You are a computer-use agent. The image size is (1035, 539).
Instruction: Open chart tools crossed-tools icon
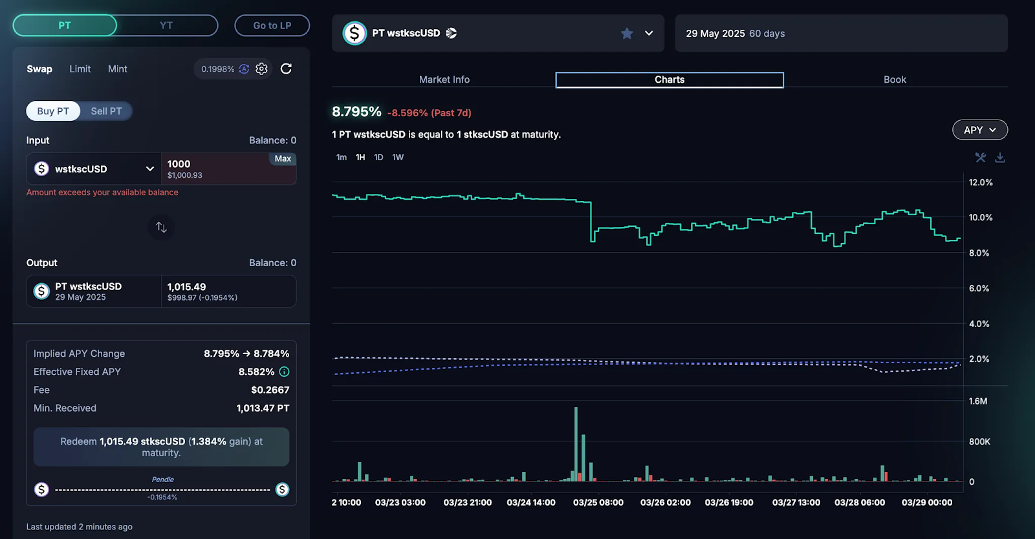(x=981, y=157)
